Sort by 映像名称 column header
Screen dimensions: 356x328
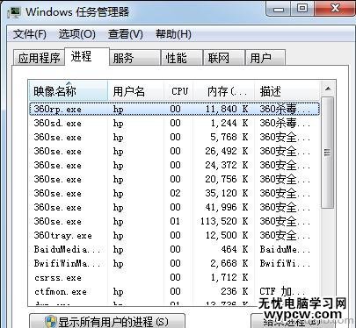(x=69, y=91)
